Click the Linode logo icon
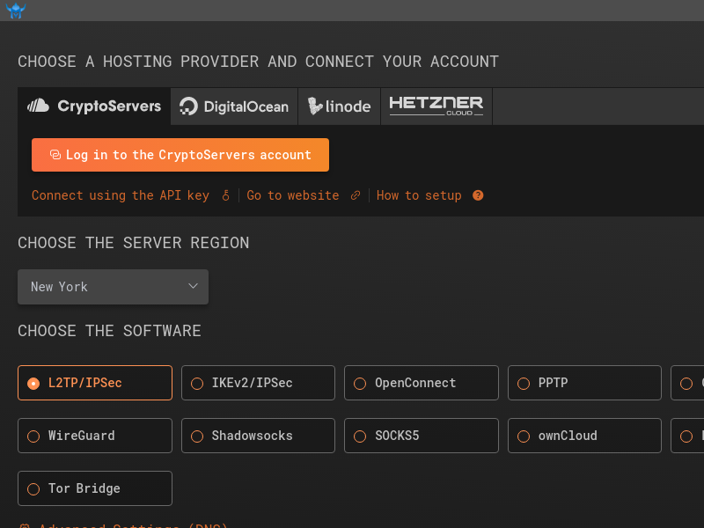704x528 pixels. point(315,106)
